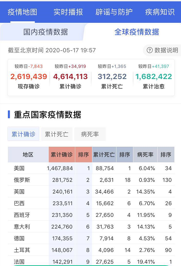
Task: Click 英国 death count 34,466
Action: 104,192
